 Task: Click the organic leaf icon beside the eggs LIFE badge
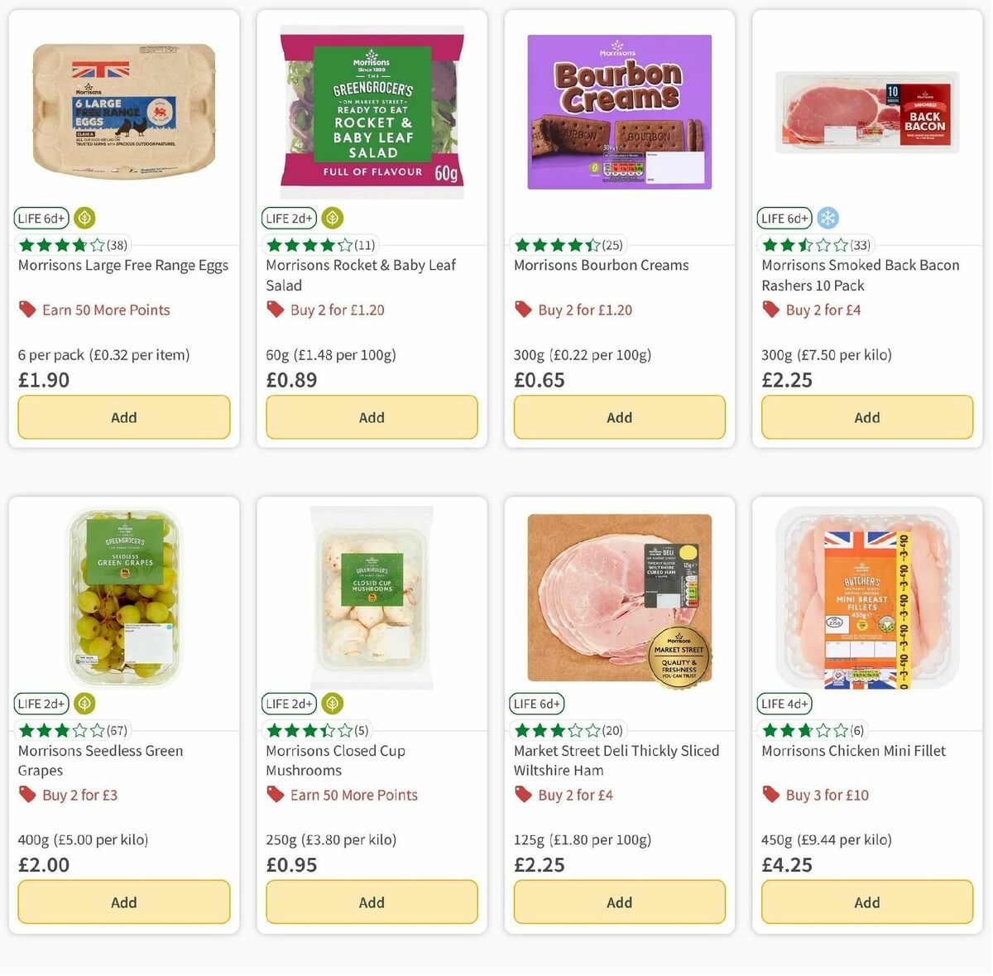(84, 218)
